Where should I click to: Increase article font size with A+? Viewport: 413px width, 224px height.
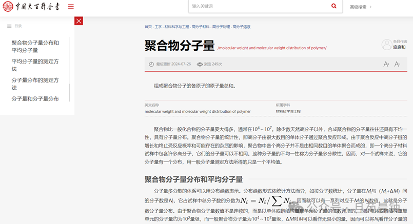[386, 64]
